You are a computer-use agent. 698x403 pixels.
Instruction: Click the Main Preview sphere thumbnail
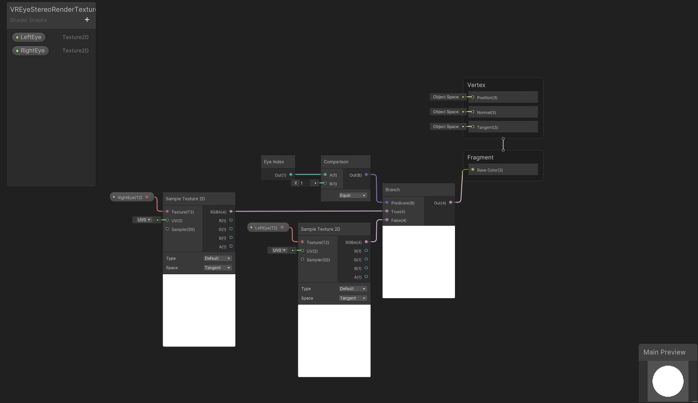(668, 381)
